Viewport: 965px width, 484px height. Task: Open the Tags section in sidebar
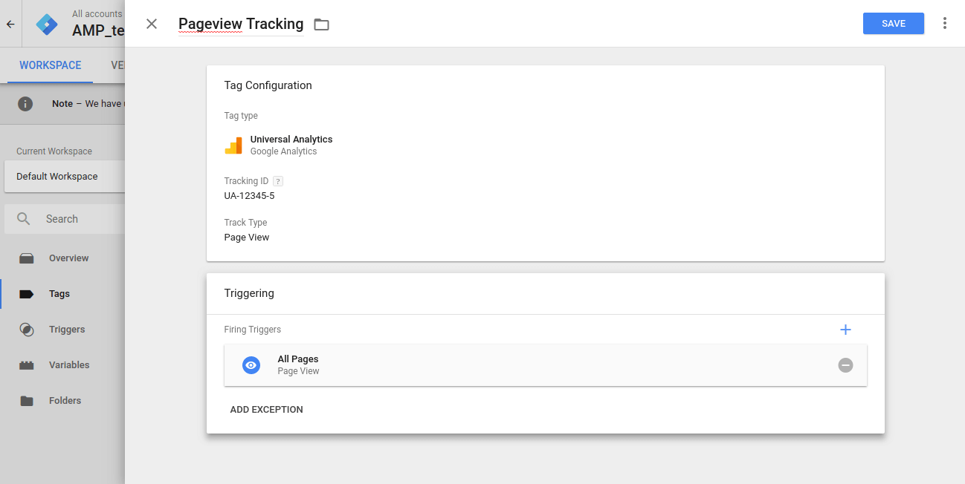pos(59,294)
